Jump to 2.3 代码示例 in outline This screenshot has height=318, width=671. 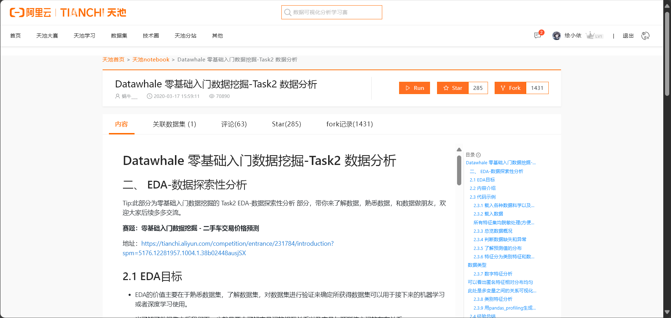pyautogui.click(x=482, y=197)
